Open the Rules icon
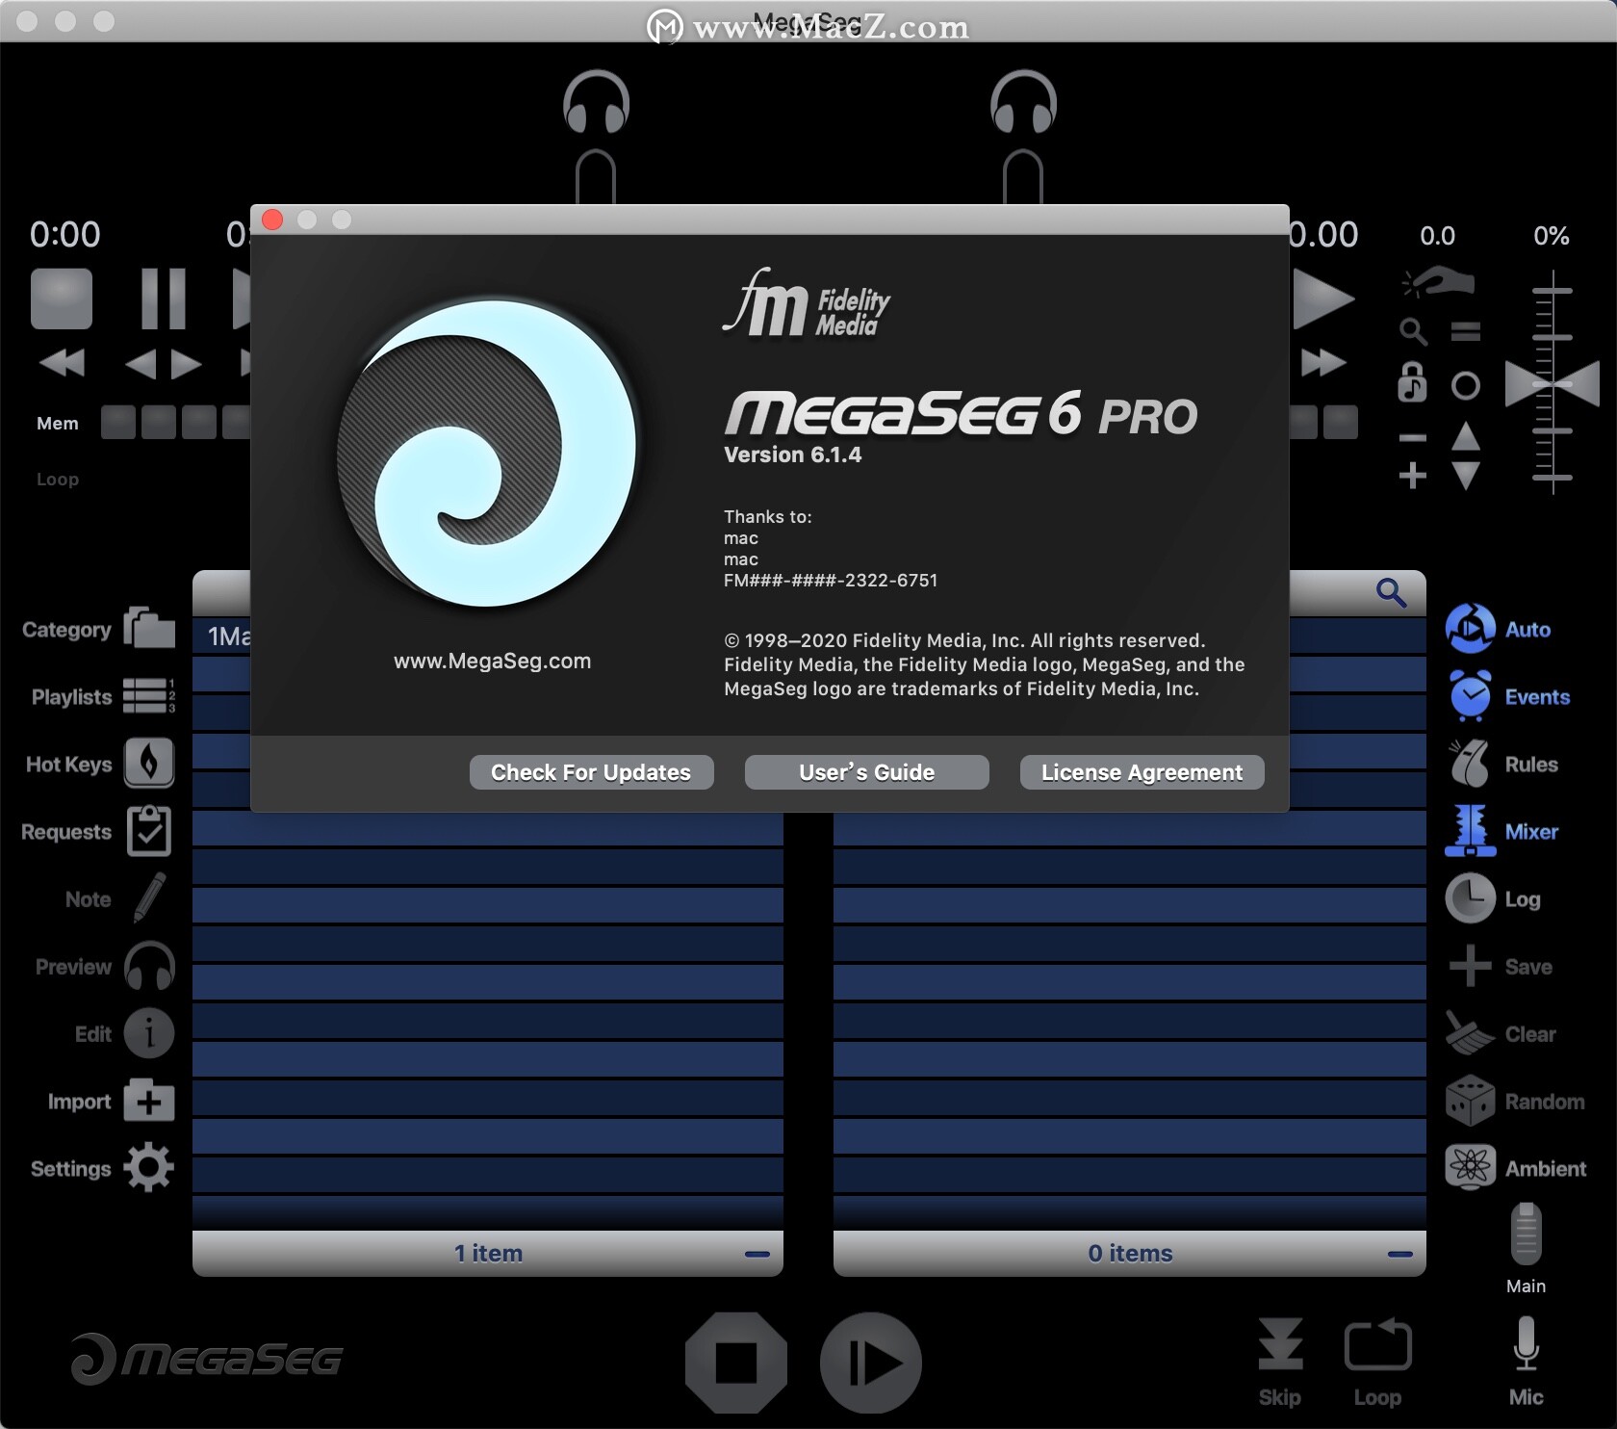1617x1429 pixels. [x=1470, y=764]
